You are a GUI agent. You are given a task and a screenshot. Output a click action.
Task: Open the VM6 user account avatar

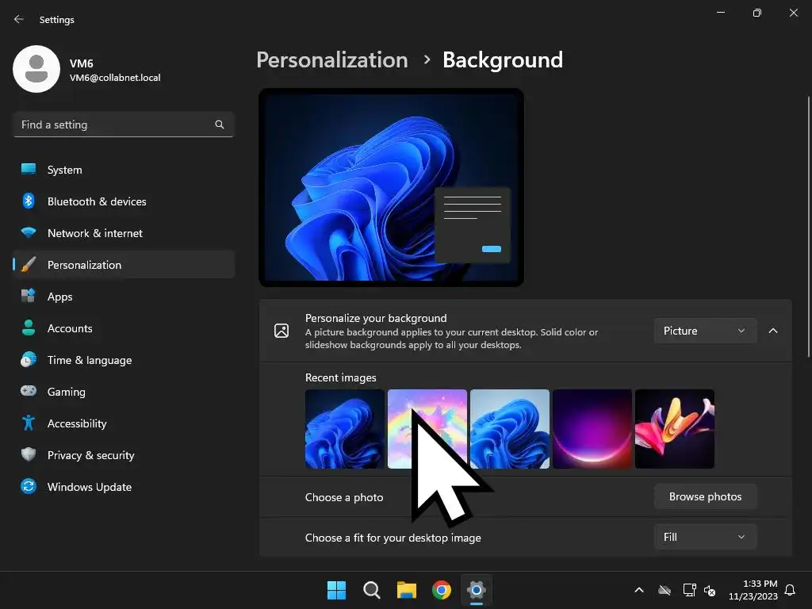[x=36, y=69]
